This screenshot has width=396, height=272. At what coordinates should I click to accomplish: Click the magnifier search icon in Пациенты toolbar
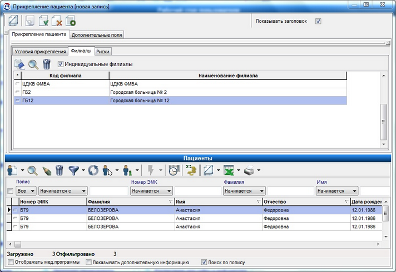click(33, 170)
